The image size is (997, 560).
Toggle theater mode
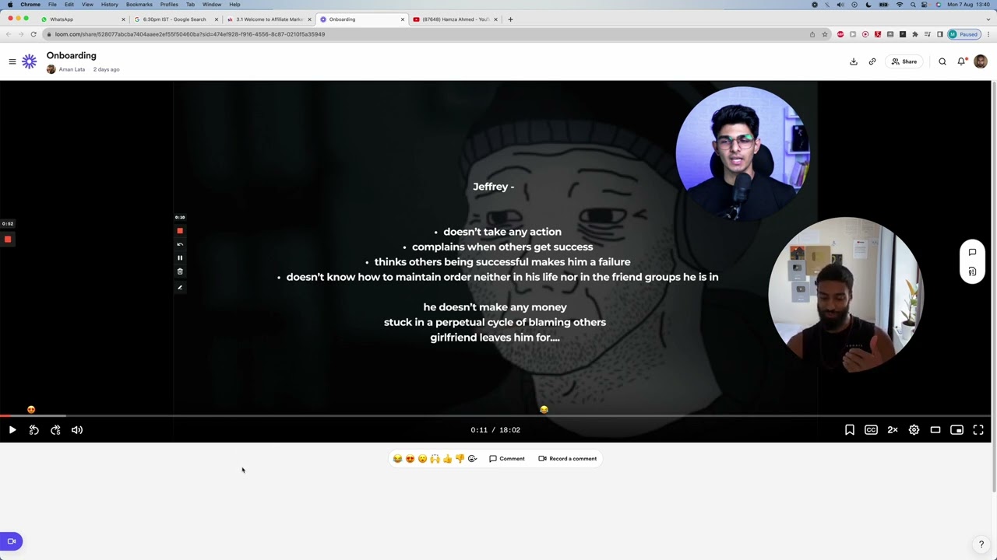pyautogui.click(x=935, y=430)
